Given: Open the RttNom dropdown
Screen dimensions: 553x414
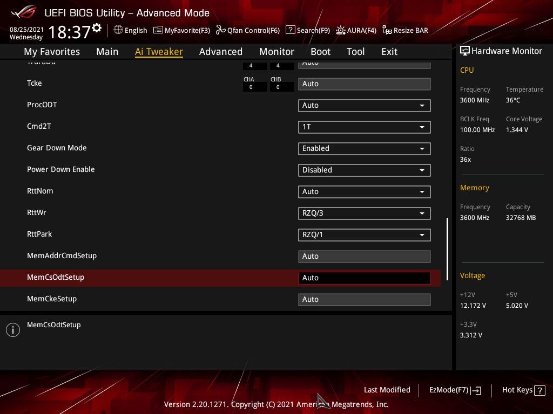Looking at the screenshot, I should tap(365, 192).
